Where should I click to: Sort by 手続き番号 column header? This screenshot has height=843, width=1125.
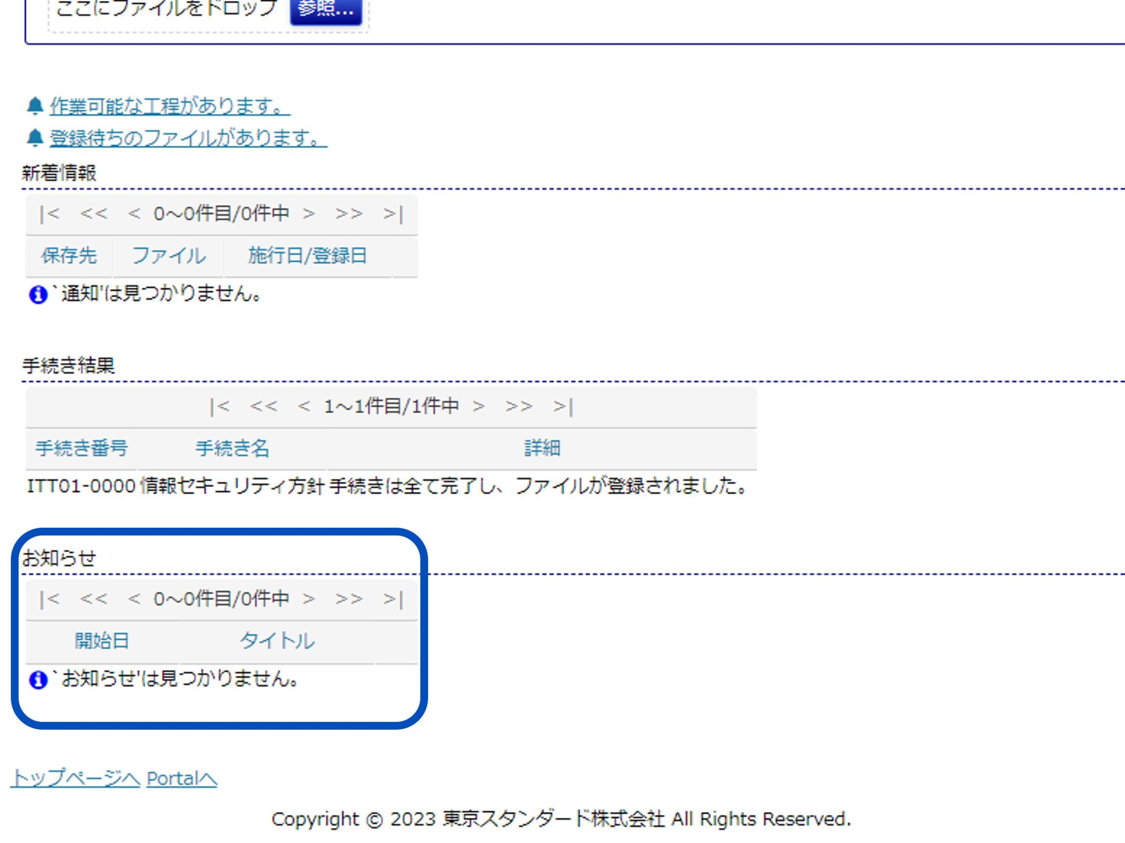coord(81,448)
